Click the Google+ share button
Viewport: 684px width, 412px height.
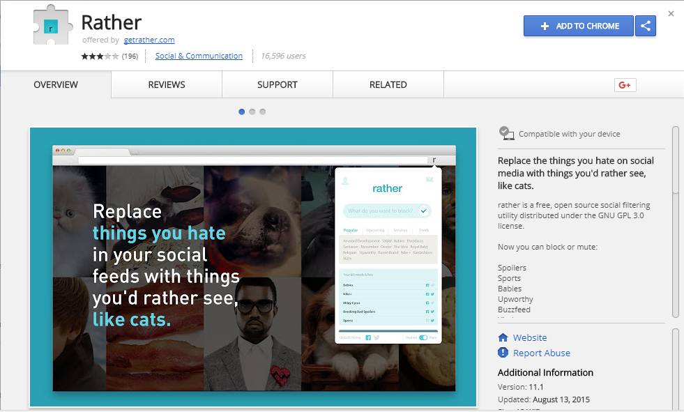pyautogui.click(x=625, y=85)
